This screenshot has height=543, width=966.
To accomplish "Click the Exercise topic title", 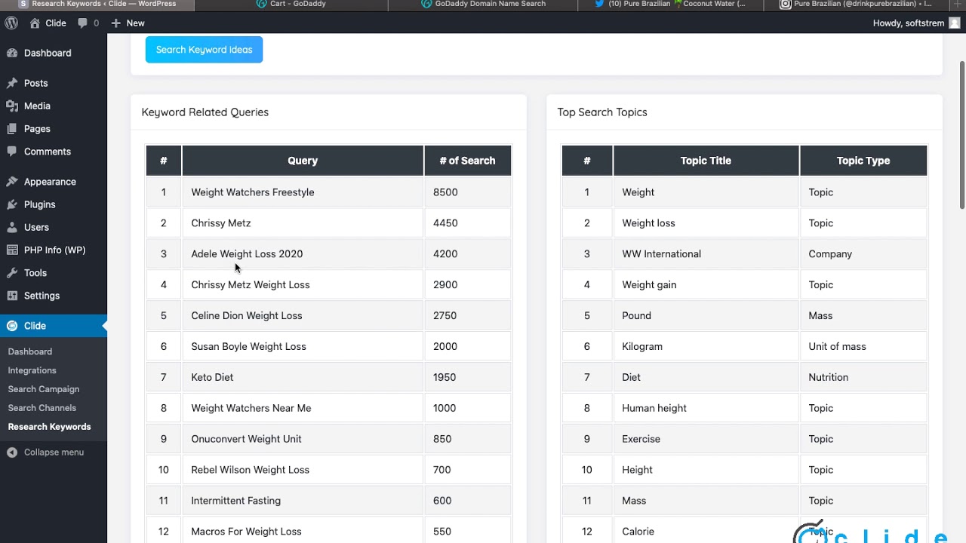I will 641,439.
